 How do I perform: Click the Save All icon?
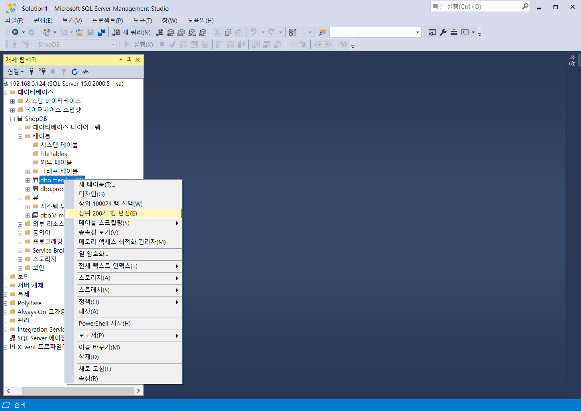pyautogui.click(x=101, y=32)
